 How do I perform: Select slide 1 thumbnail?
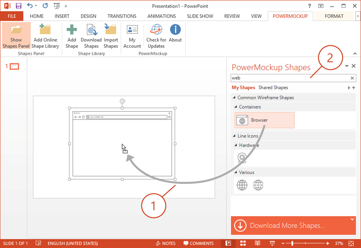point(14,67)
